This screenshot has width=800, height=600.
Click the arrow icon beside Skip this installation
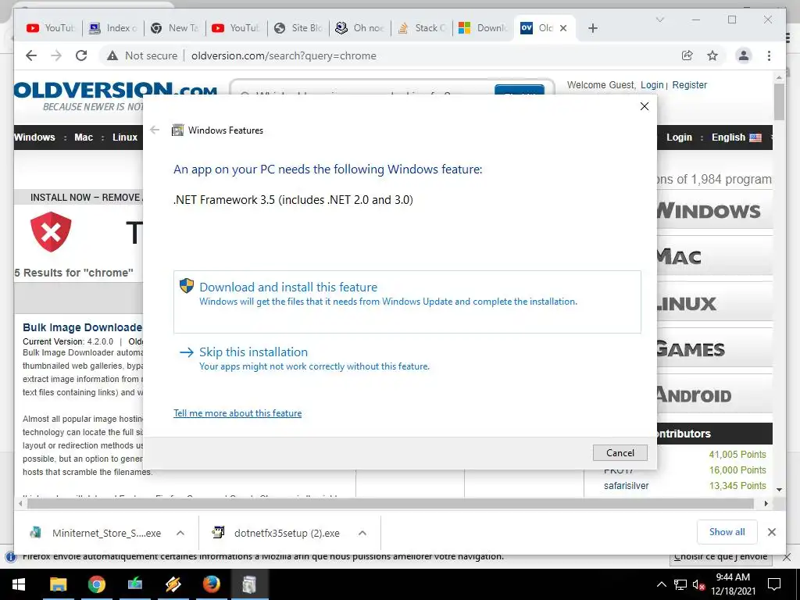click(x=187, y=352)
